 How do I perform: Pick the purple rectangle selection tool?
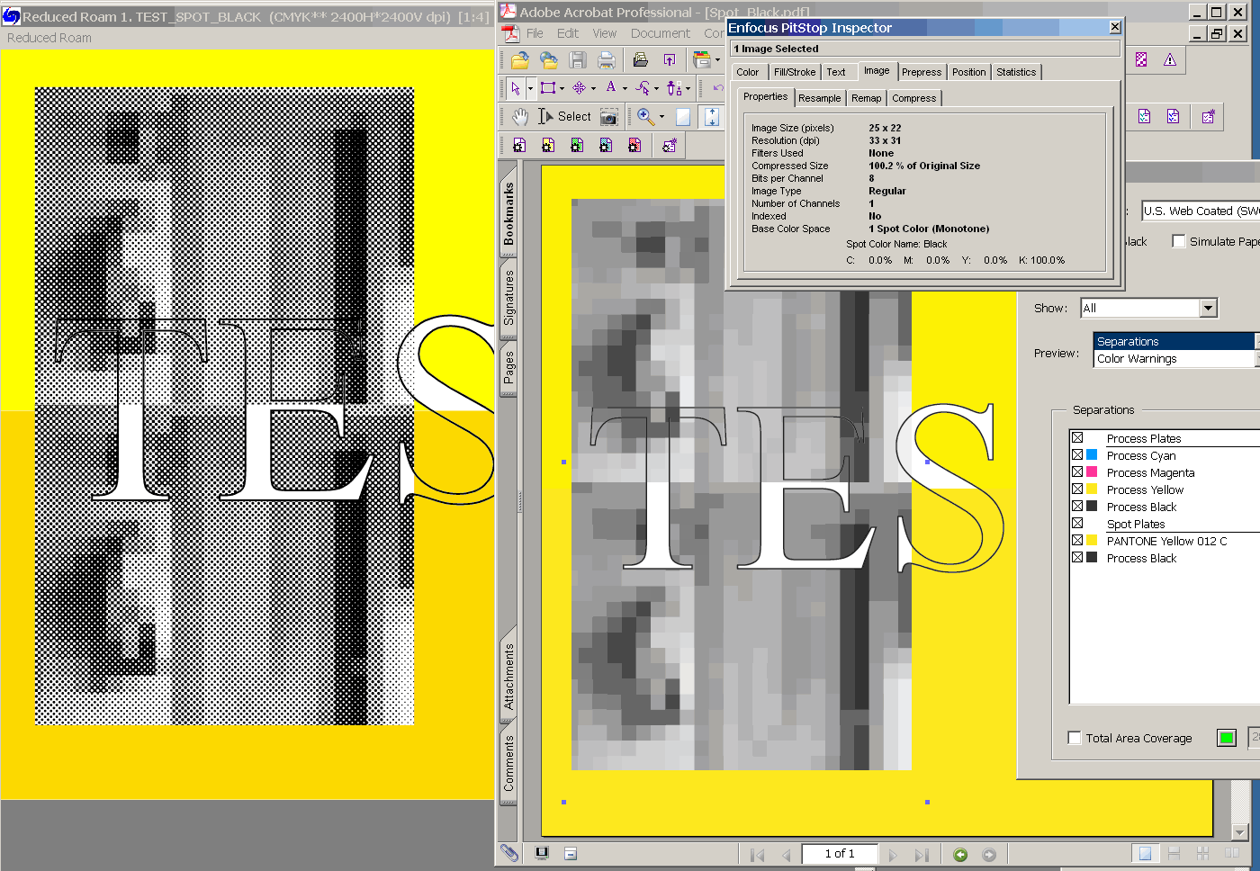point(547,88)
